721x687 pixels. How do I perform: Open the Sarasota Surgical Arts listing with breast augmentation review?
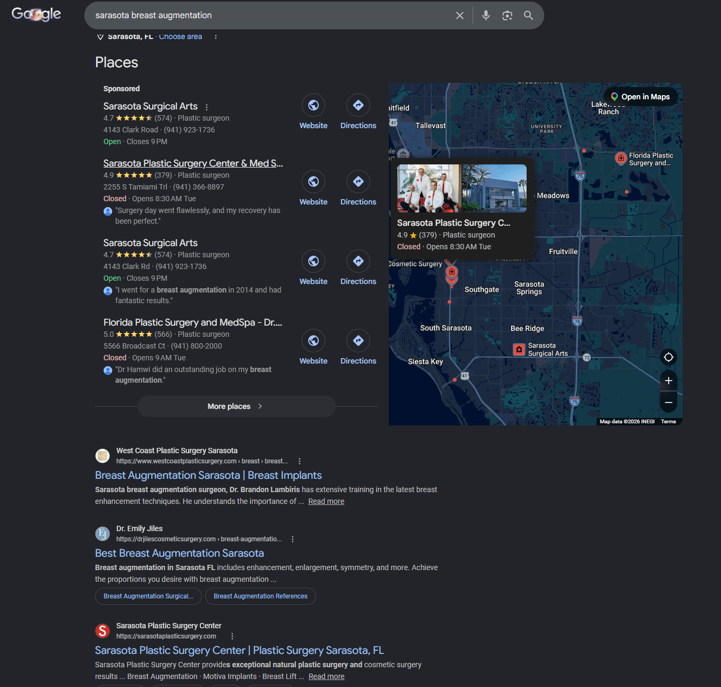pos(151,243)
